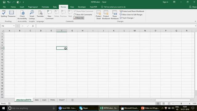This screenshot has width=197, height=111.
Task: Click the formula bar input
Action: tap(115, 26)
